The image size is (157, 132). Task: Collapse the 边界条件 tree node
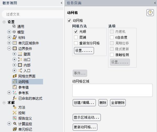click(9, 49)
